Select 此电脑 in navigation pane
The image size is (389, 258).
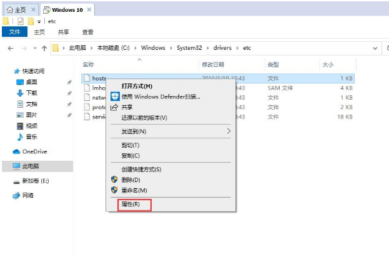click(37, 166)
